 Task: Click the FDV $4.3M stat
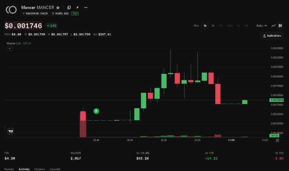tap(10, 156)
